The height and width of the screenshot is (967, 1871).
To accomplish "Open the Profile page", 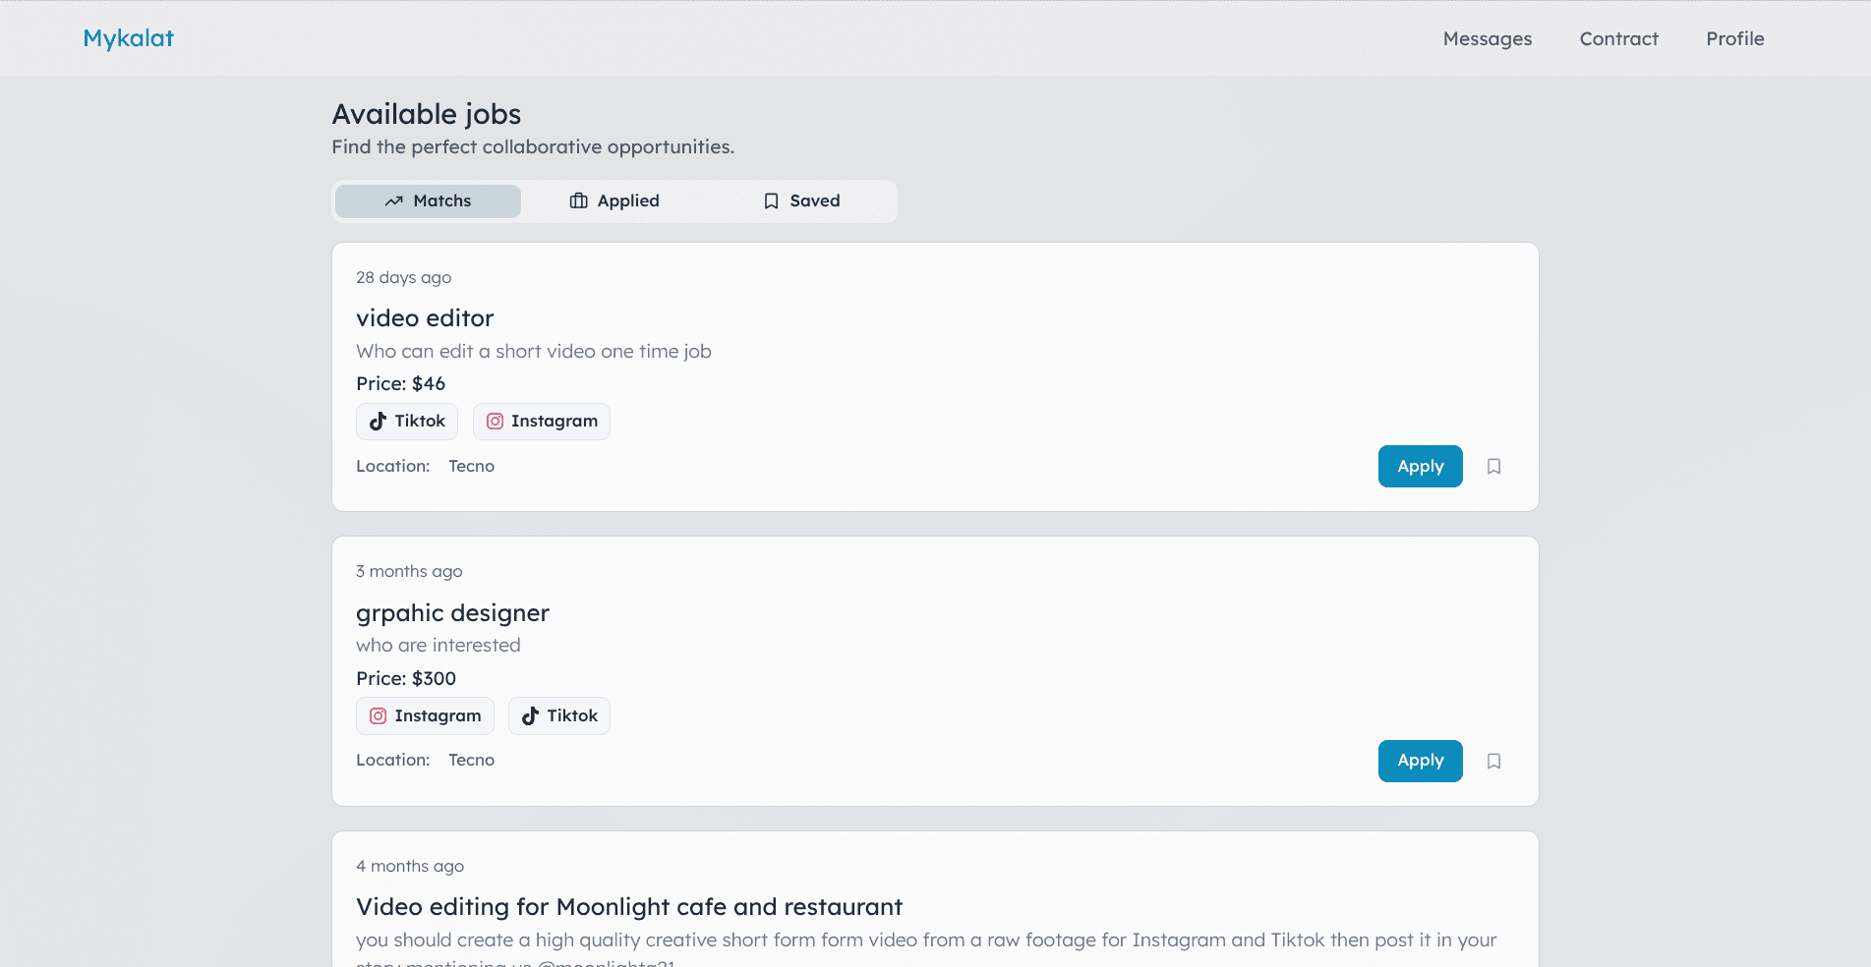I will tap(1734, 39).
